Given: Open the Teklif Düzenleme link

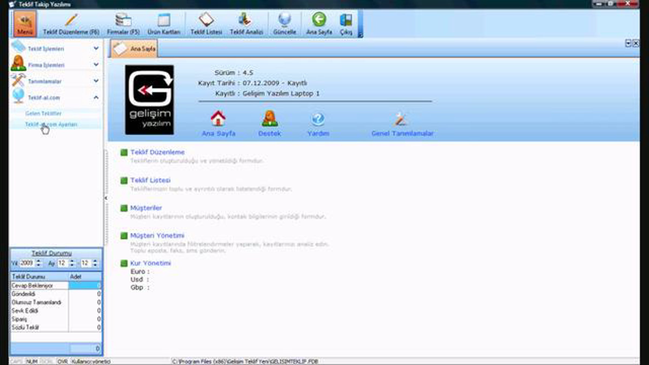Looking at the screenshot, I should pyautogui.click(x=157, y=152).
